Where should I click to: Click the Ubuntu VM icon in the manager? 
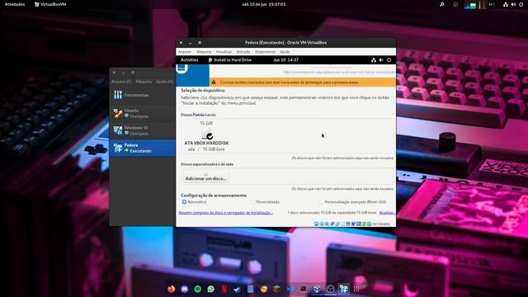(x=118, y=113)
